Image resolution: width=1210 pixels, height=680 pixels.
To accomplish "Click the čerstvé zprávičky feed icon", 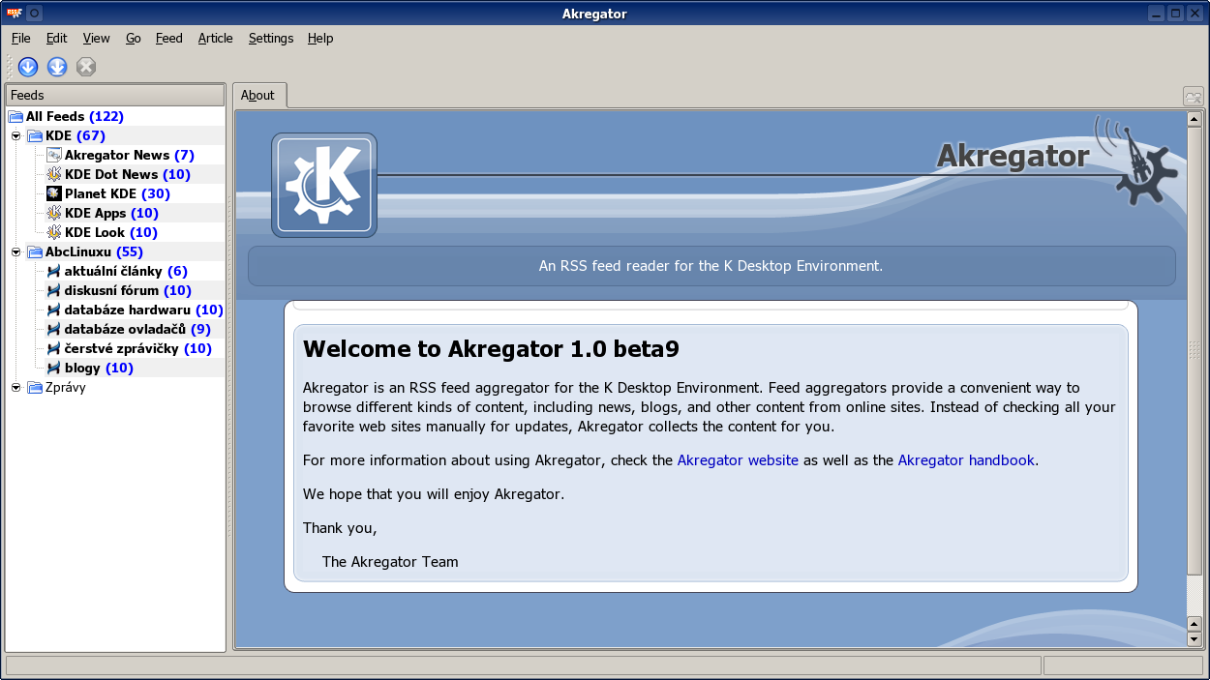I will coord(54,348).
